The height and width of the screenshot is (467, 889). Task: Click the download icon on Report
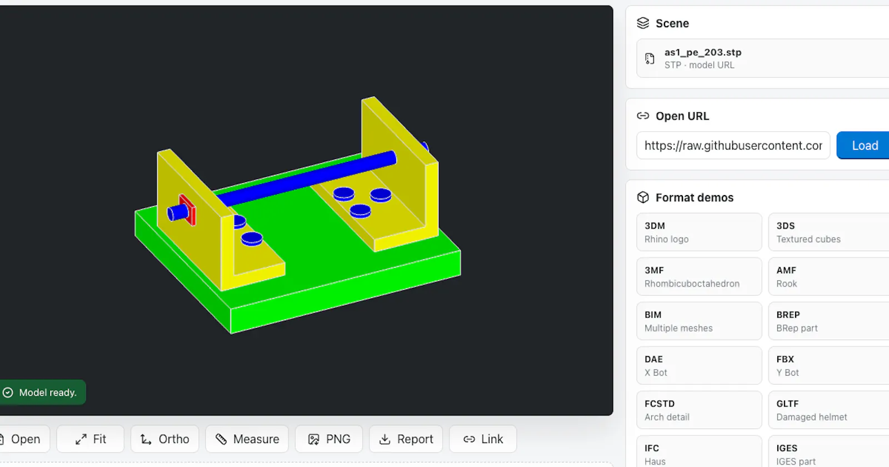pyautogui.click(x=384, y=439)
